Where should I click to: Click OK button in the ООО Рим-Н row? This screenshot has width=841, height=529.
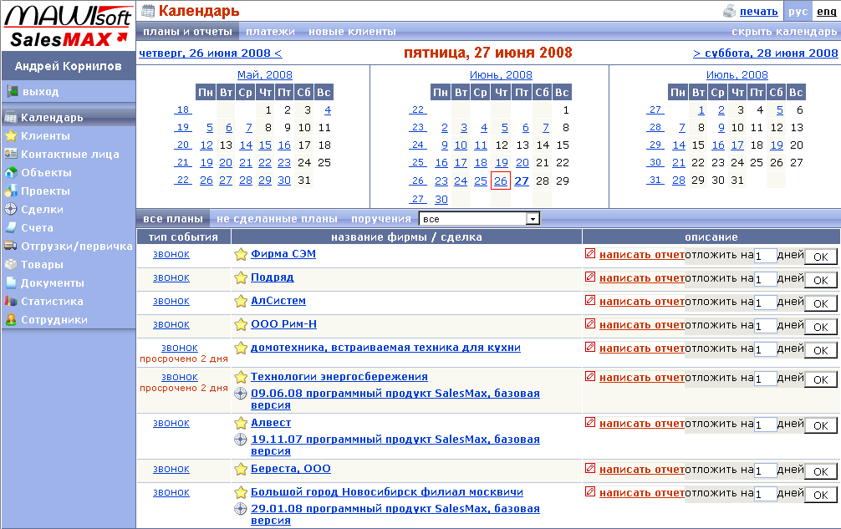coord(821,327)
